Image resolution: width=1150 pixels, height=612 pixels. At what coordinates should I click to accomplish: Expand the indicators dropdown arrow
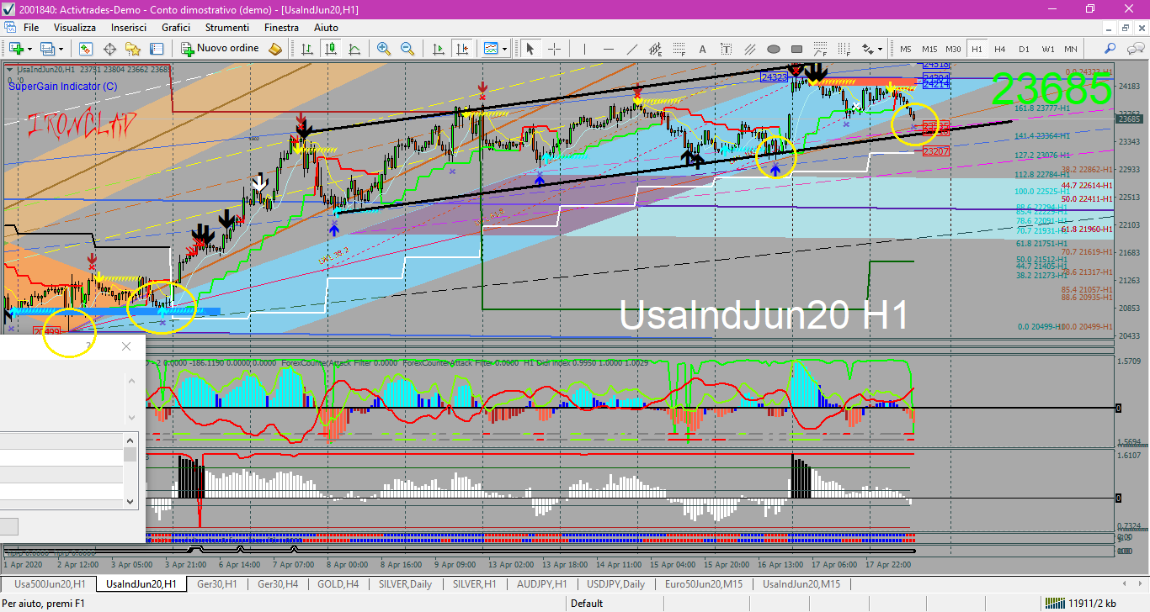point(504,49)
